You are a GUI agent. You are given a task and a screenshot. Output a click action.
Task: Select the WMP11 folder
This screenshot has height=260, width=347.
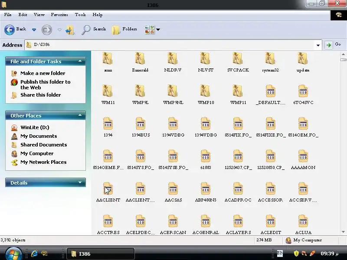click(238, 94)
